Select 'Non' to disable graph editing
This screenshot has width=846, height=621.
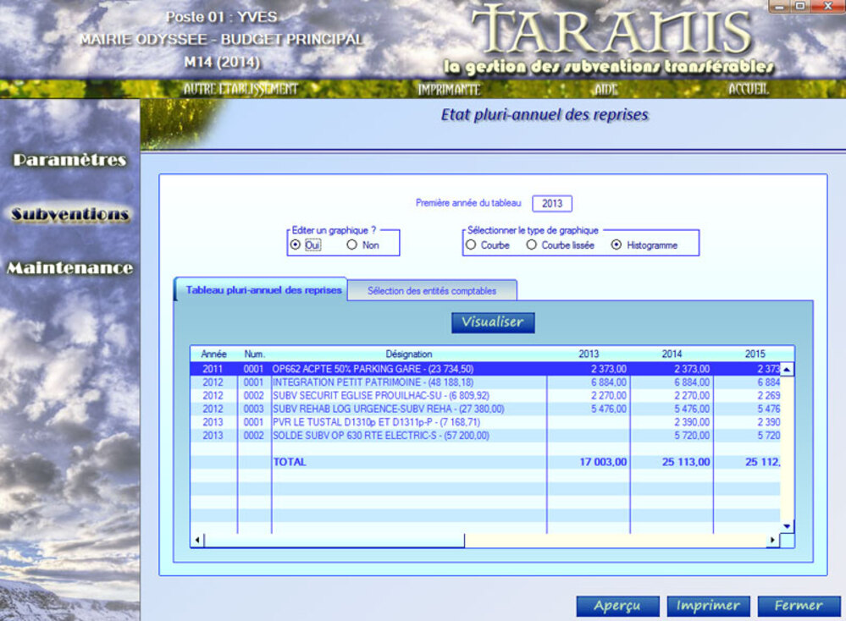pyautogui.click(x=352, y=245)
